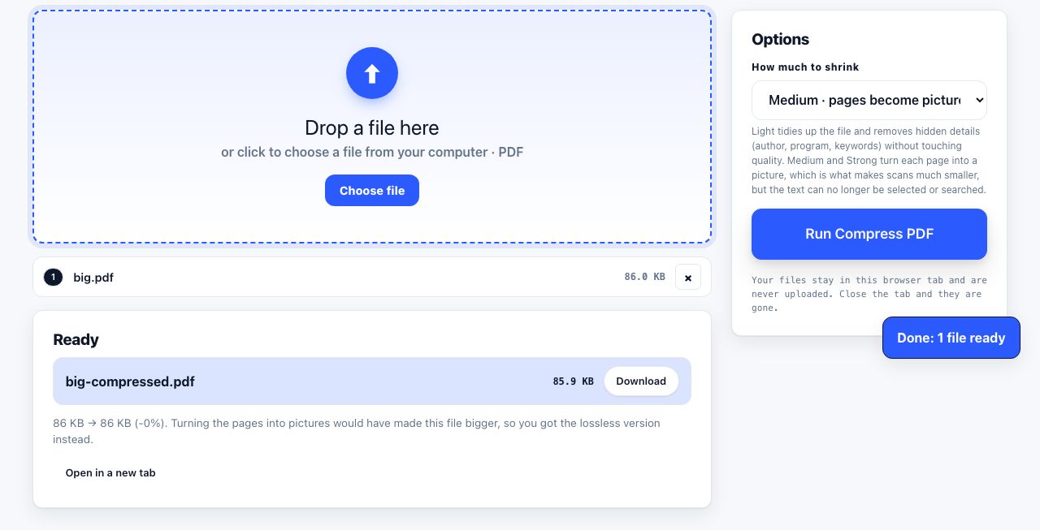Click the Options heading

tap(780, 39)
